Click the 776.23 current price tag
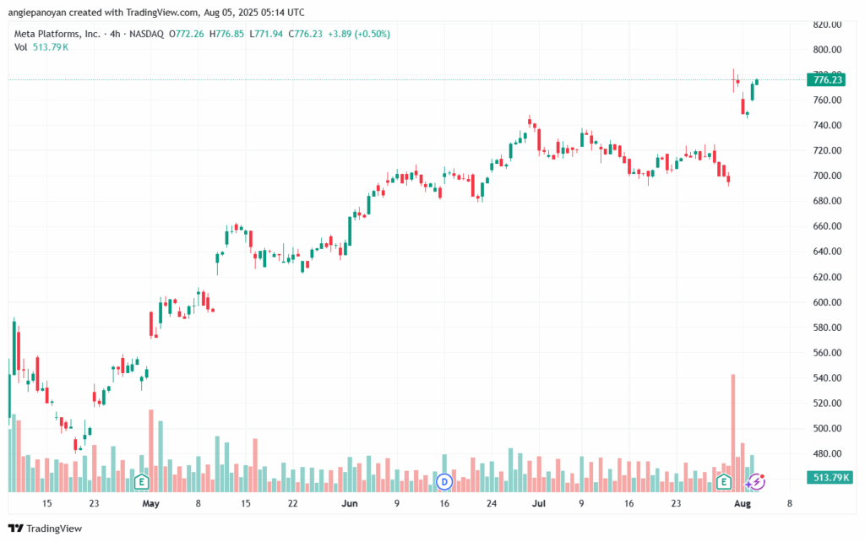865x542 pixels. [826, 80]
